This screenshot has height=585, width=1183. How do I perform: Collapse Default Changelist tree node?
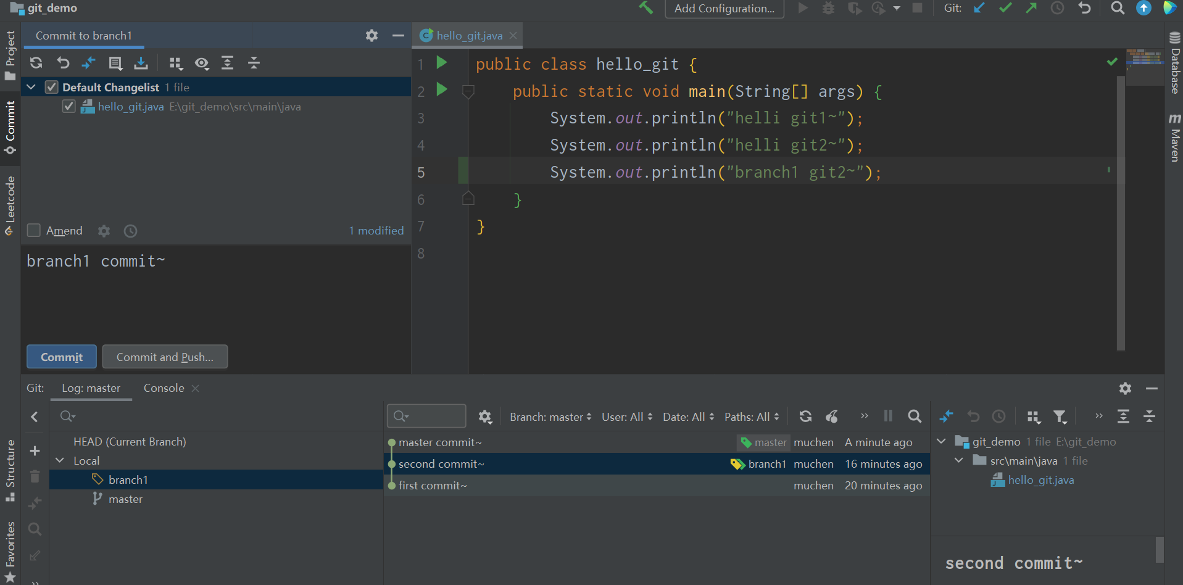pos(31,87)
